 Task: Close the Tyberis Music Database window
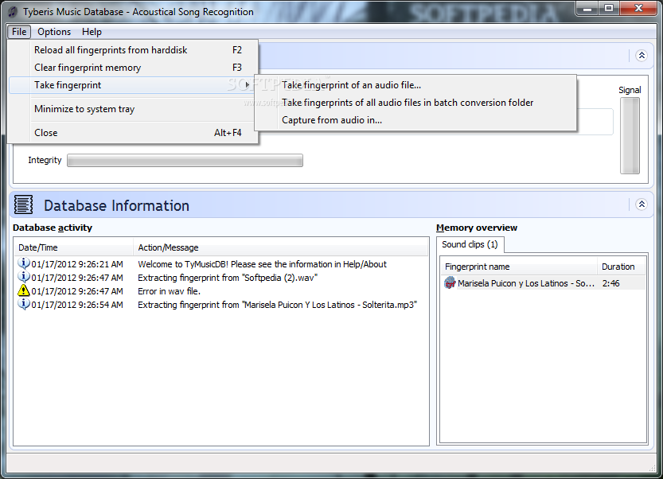[638, 9]
